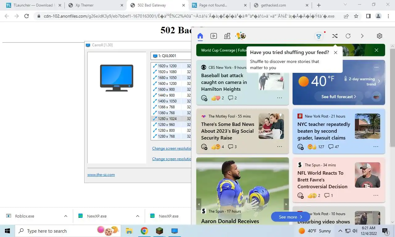
Task: Open File Explorer from taskbar
Action: pyautogui.click(x=129, y=231)
